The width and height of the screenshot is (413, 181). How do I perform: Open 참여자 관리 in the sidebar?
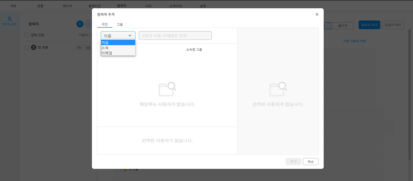click(x=10, y=21)
